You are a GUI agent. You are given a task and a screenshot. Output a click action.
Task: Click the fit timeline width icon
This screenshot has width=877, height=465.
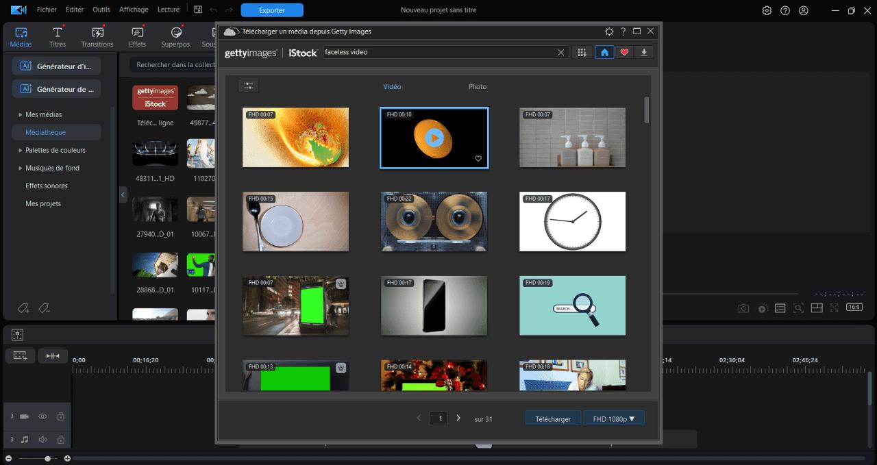coord(53,355)
